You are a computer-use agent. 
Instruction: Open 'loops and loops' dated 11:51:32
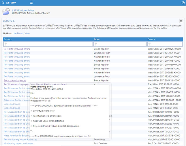tap(12, 108)
